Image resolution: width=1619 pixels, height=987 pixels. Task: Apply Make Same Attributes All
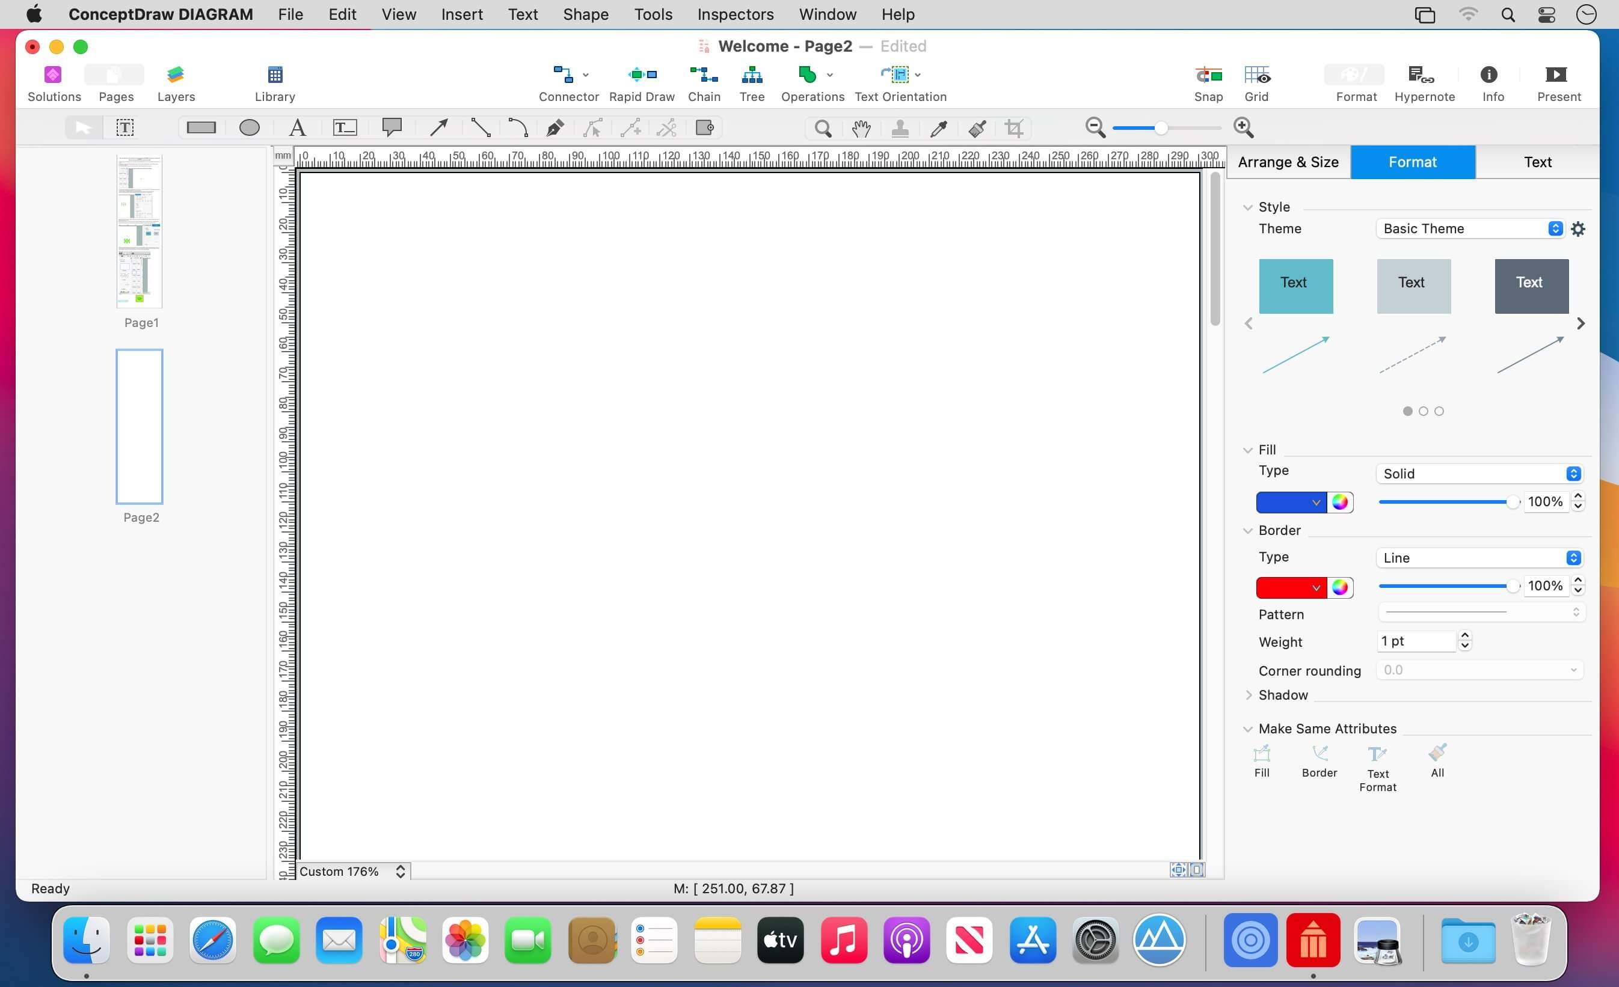click(1437, 760)
